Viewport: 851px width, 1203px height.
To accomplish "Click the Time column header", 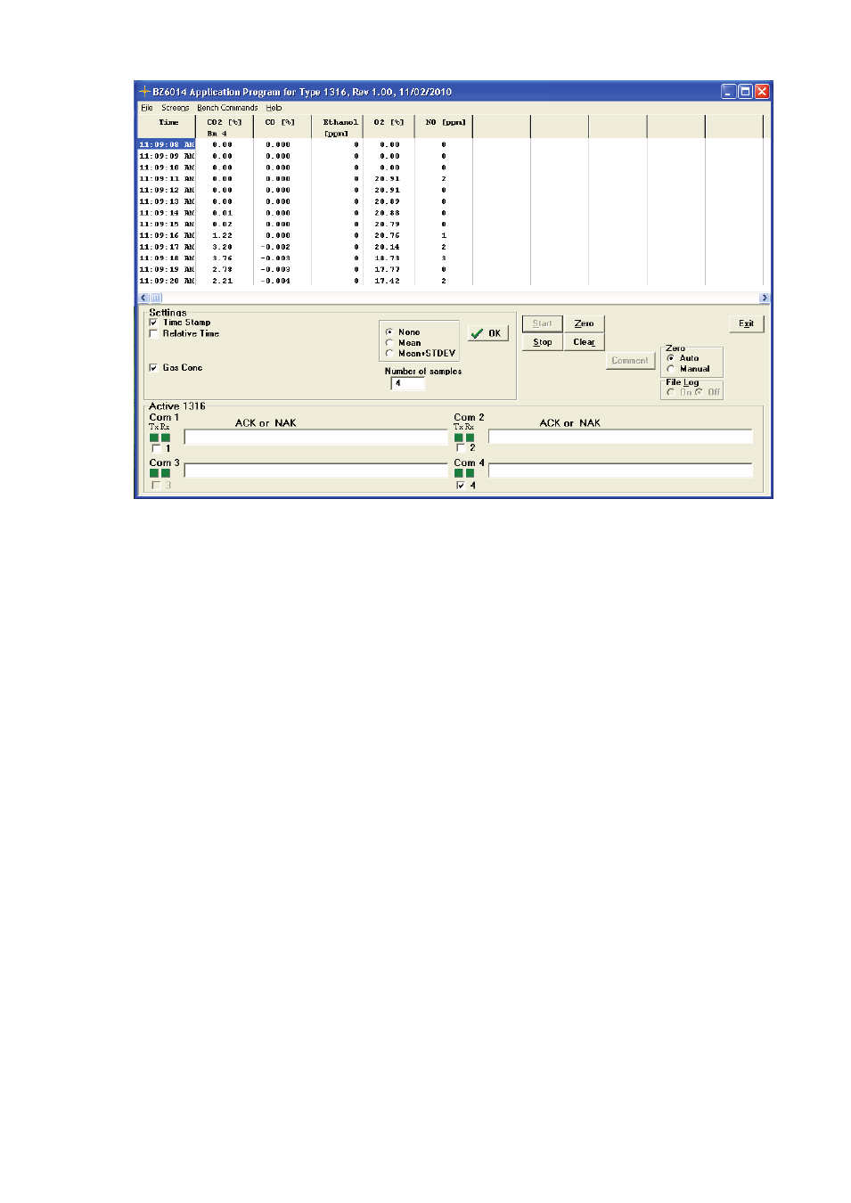I will [168, 127].
